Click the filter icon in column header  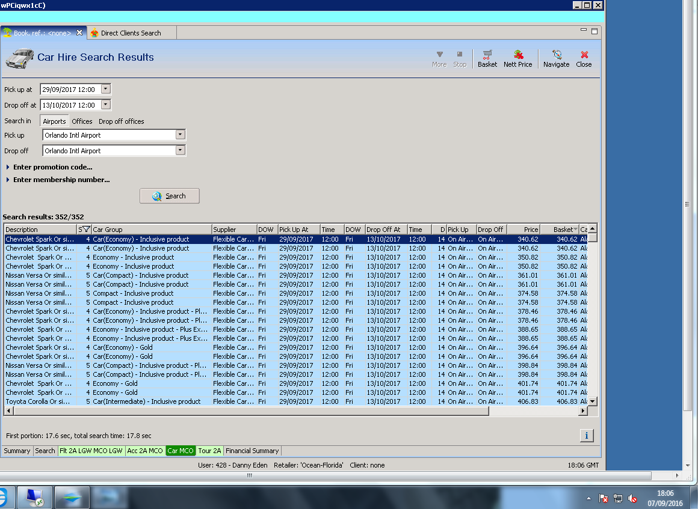[x=86, y=230]
